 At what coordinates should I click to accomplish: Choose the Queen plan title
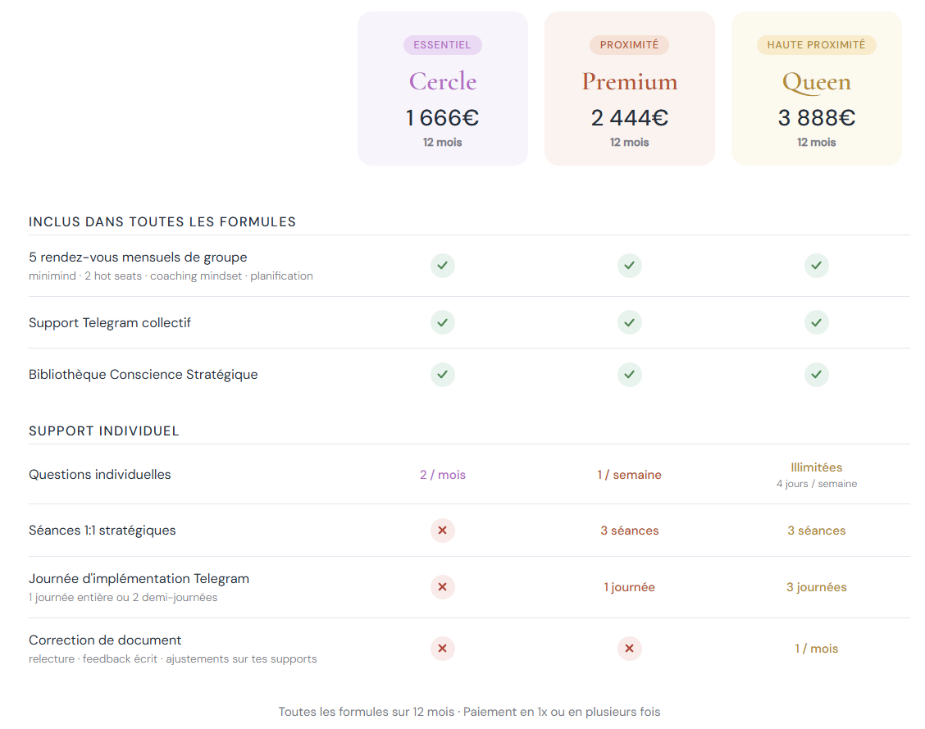click(817, 81)
